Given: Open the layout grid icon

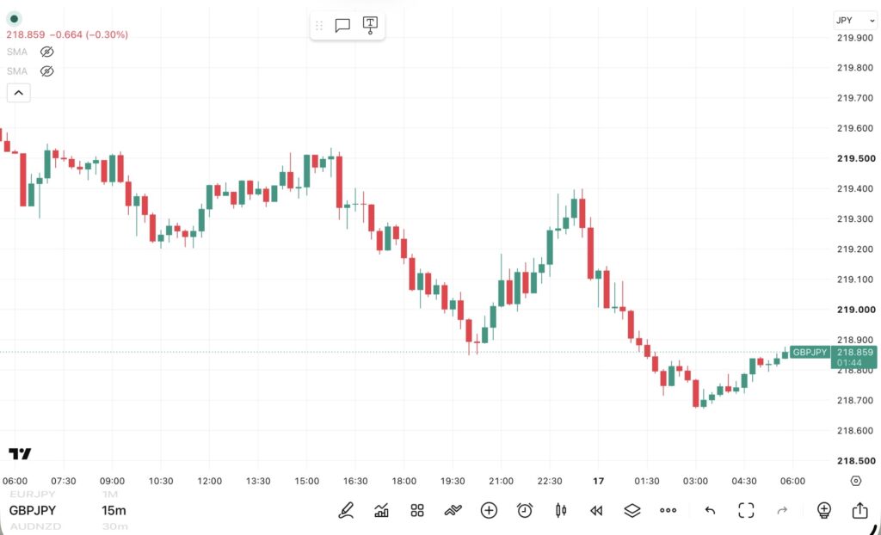Looking at the screenshot, I should click(417, 510).
